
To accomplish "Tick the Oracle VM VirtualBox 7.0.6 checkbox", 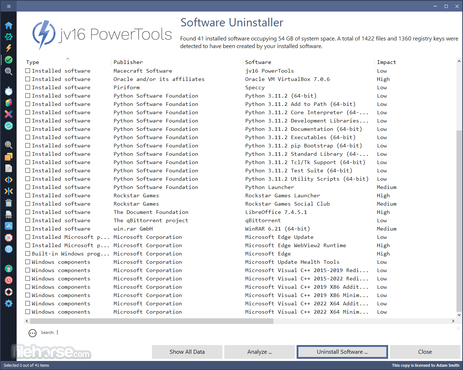I will tap(28, 79).
